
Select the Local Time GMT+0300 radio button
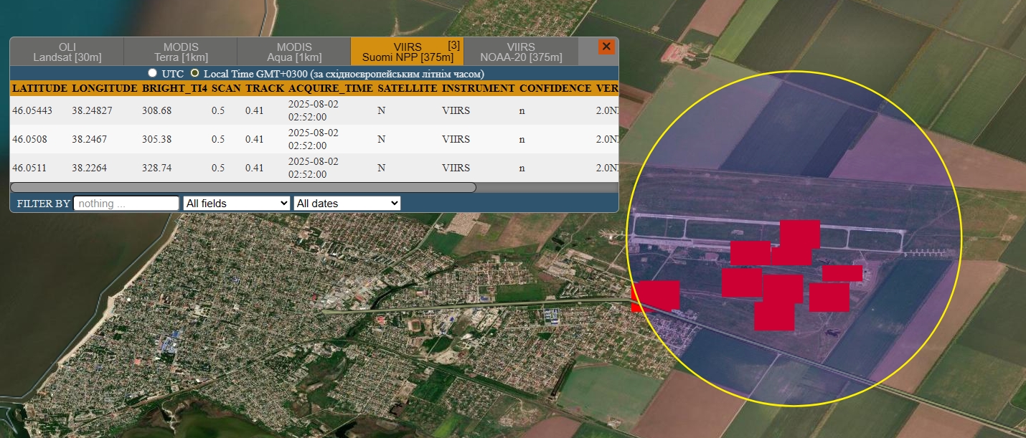(194, 72)
